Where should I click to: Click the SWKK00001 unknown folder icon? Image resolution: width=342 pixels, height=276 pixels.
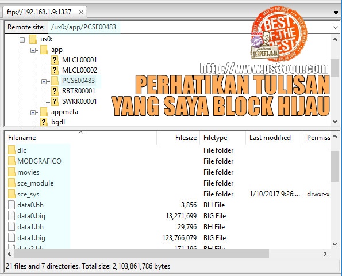click(x=55, y=101)
